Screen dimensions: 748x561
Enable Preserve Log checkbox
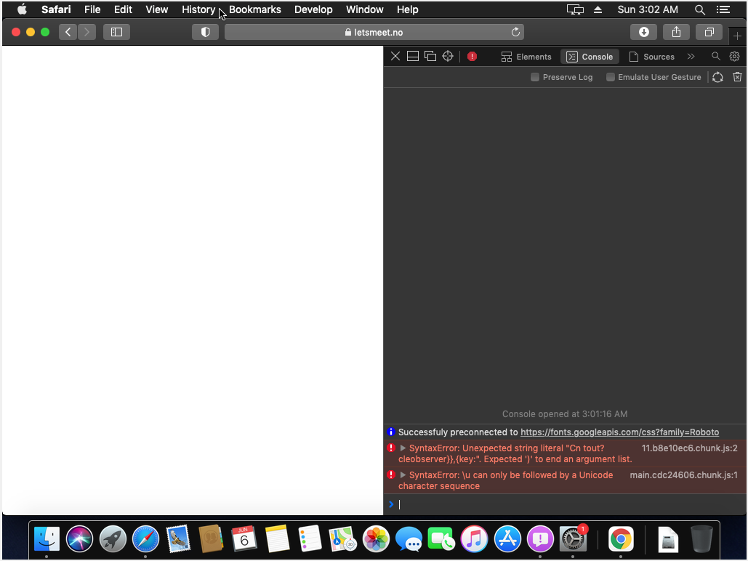tap(535, 77)
